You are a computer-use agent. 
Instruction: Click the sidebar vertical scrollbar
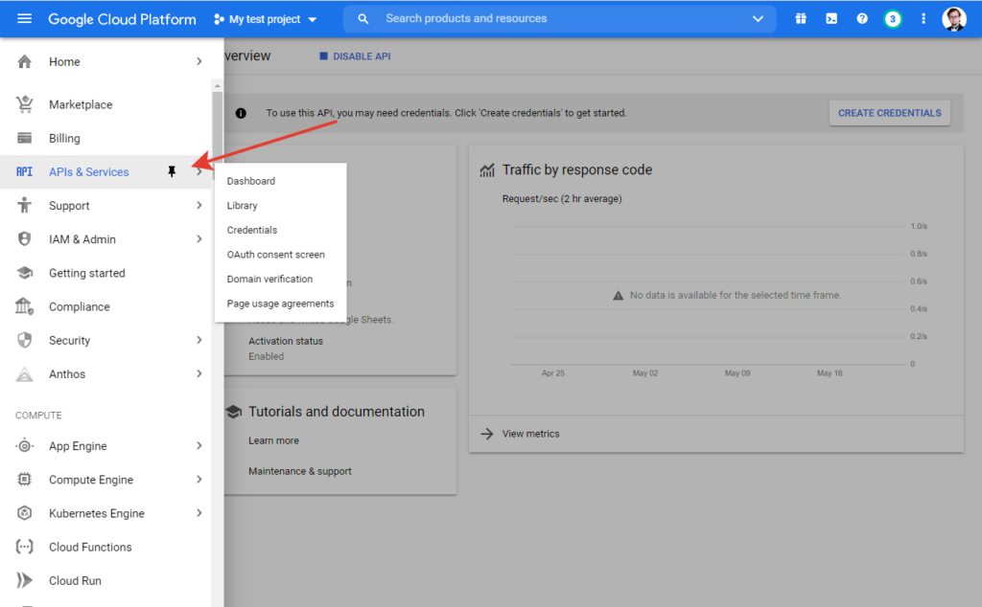tap(218, 124)
